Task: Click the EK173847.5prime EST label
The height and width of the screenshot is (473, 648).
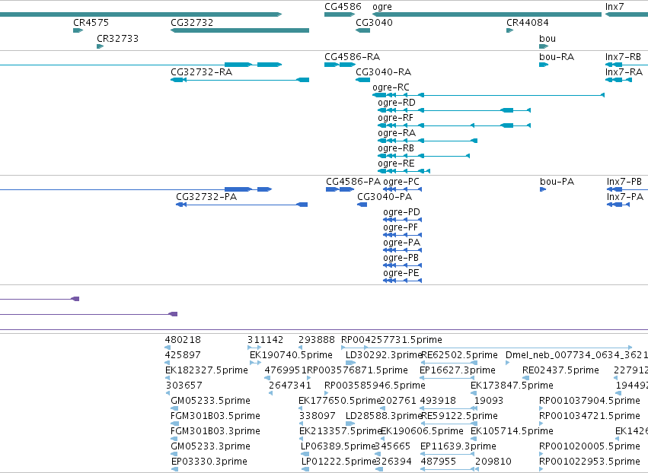Action: click(x=512, y=385)
